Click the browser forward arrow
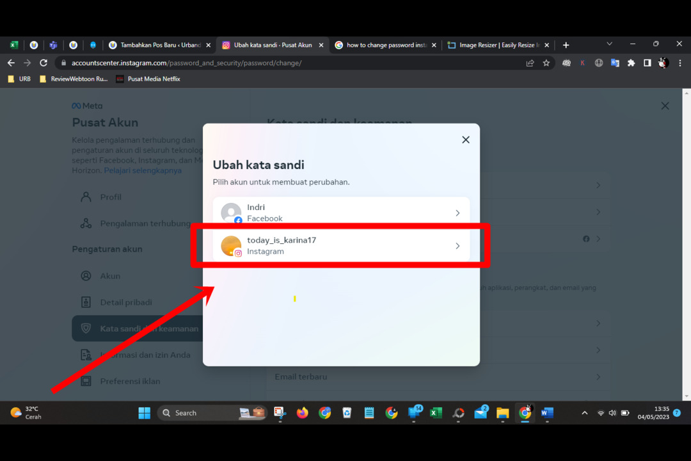The width and height of the screenshot is (691, 461). (28, 63)
